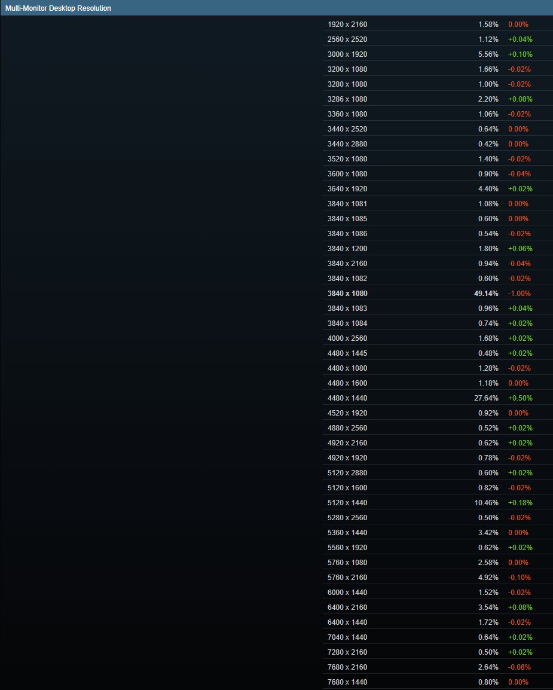Select the 4480 x 1445 resolution label

347,353
